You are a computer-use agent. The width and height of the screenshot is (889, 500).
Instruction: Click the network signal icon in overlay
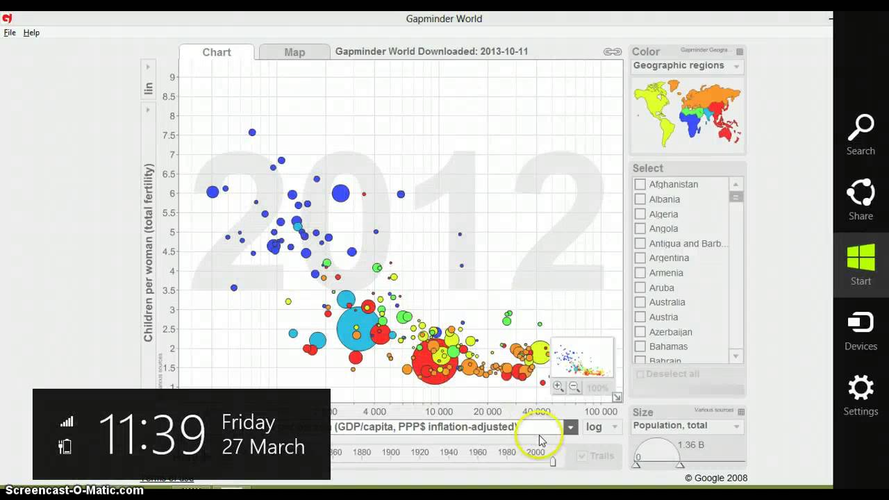67,422
